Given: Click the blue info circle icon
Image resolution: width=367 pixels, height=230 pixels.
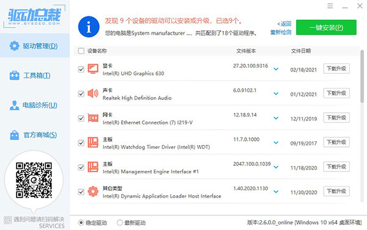Looking at the screenshot, I should point(89,27).
